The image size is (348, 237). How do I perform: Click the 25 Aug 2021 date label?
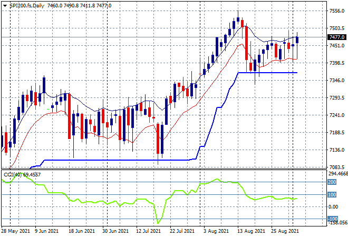[285, 231]
